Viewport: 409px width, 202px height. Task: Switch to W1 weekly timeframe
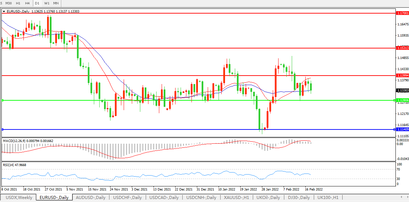[46, 3]
